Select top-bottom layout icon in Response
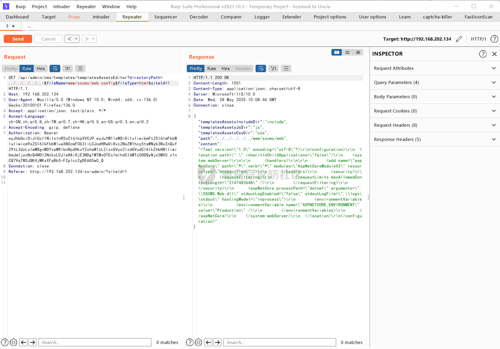The height and width of the screenshot is (349, 500). [347, 52]
